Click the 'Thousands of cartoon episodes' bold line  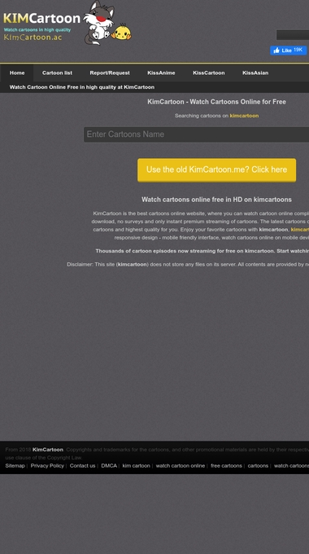coord(202,251)
